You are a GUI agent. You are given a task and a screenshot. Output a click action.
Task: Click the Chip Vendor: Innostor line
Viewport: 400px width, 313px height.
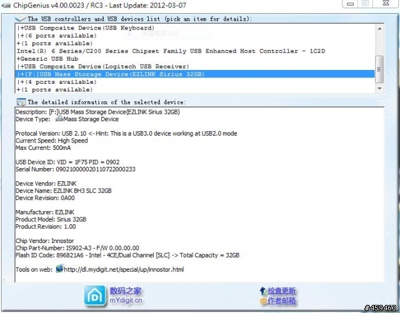click(45, 241)
